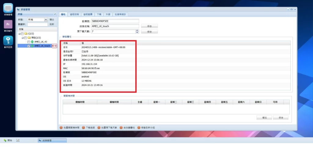Open the 終端管理 desktop icon

[x=8, y=8]
